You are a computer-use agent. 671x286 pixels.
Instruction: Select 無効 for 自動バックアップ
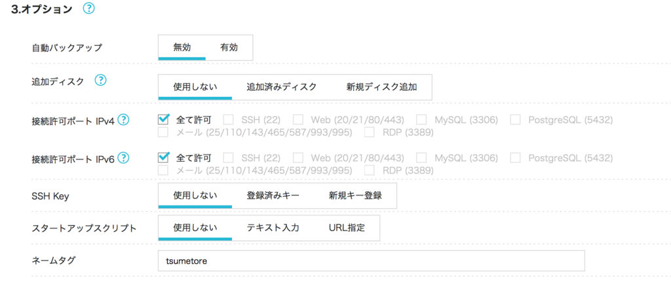click(x=182, y=48)
